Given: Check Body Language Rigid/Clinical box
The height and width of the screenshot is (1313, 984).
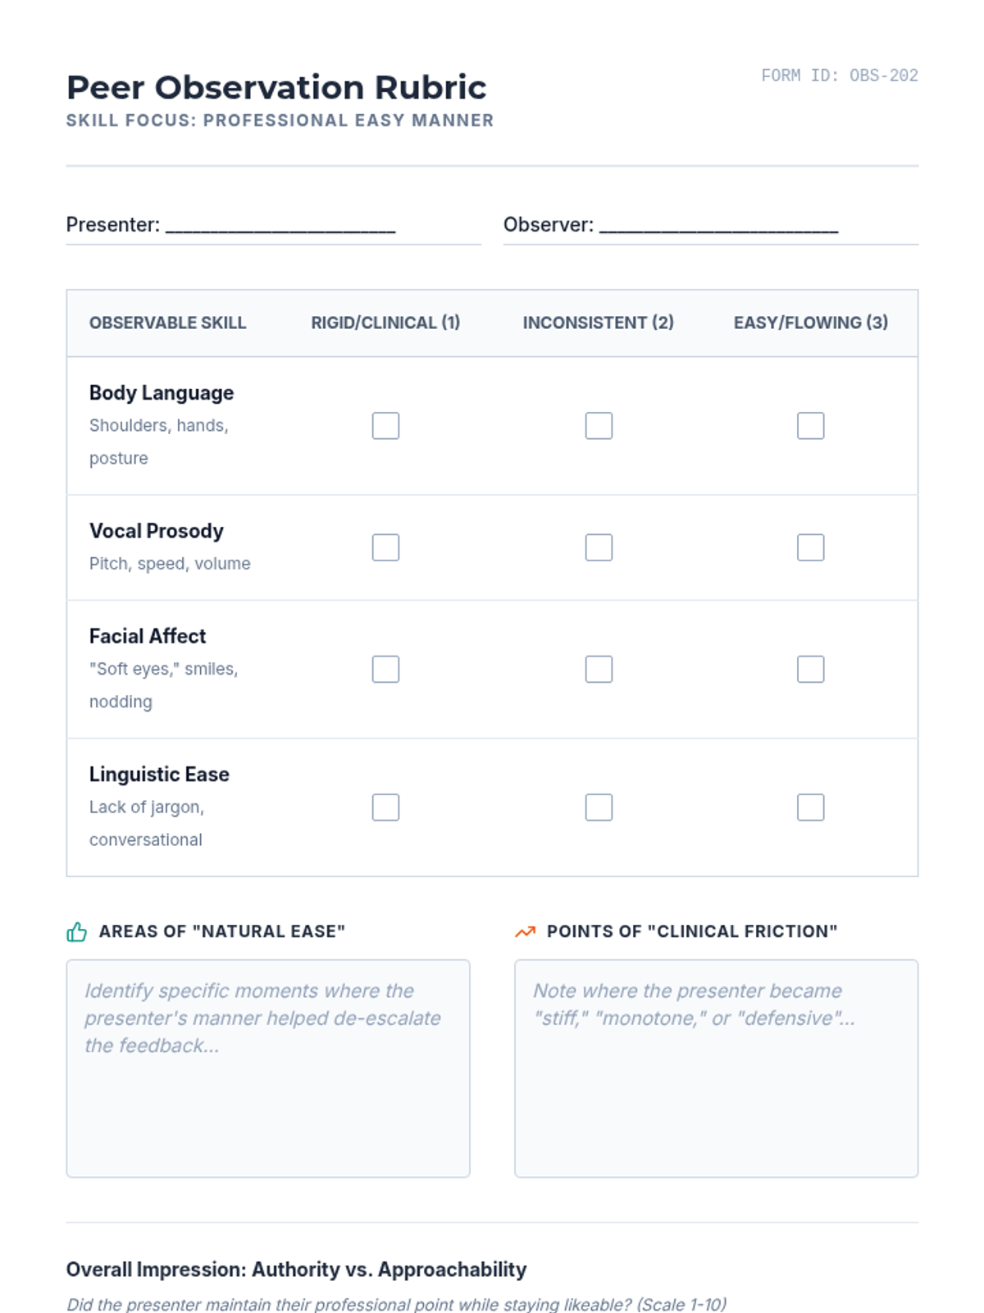Looking at the screenshot, I should [385, 426].
